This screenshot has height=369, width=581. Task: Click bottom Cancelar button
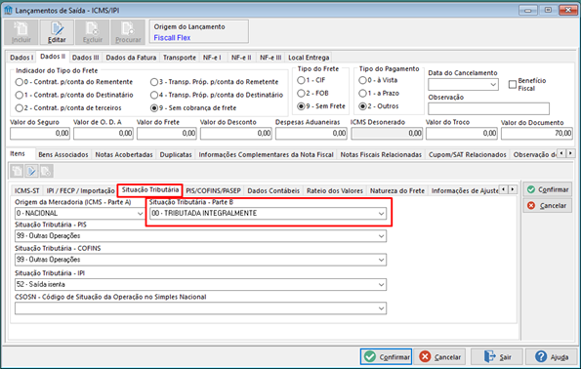click(439, 356)
